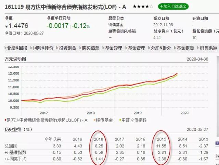219x165 pixels.
Task: Click chart date 2020-04-30
Action: [x=197, y=59]
